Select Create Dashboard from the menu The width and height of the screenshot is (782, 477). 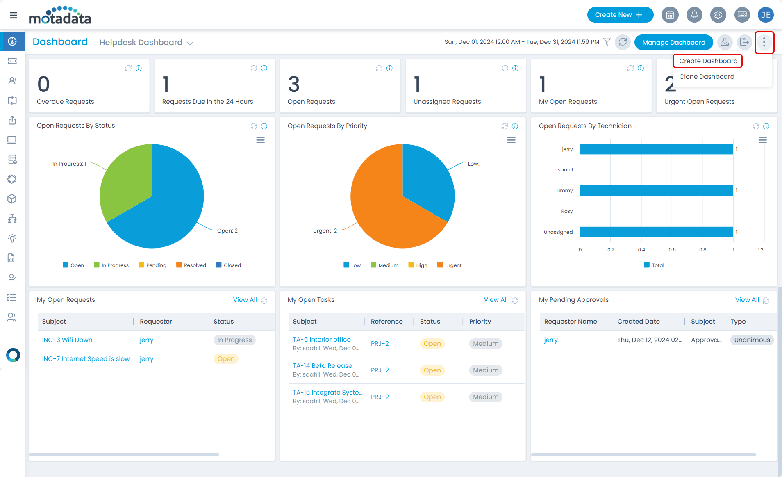pos(708,61)
